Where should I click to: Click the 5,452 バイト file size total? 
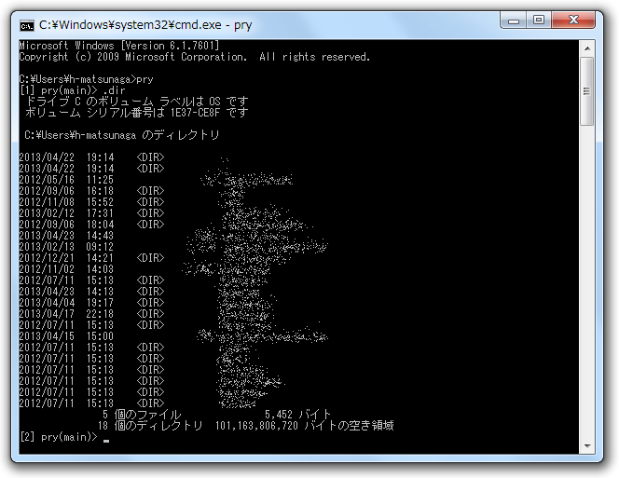point(298,414)
